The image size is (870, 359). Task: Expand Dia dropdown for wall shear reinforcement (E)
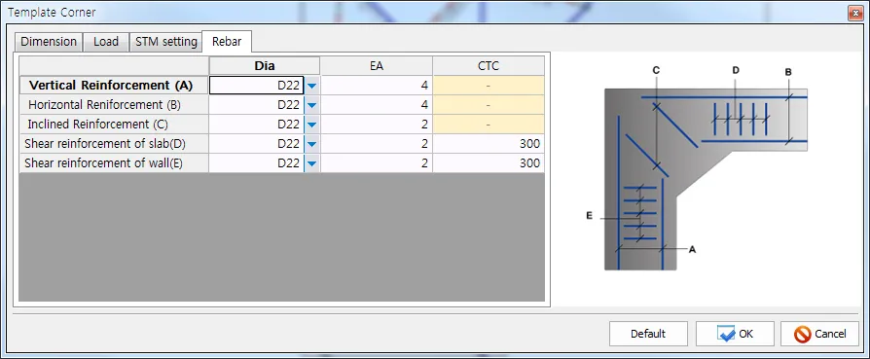coord(311,163)
